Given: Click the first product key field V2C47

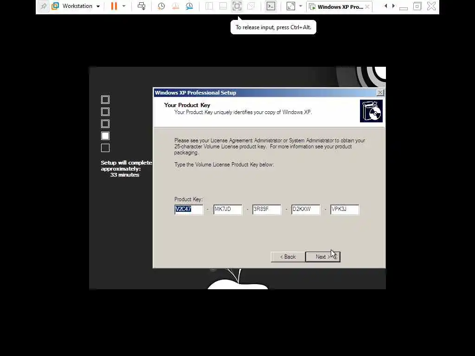Looking at the screenshot, I should [189, 210].
